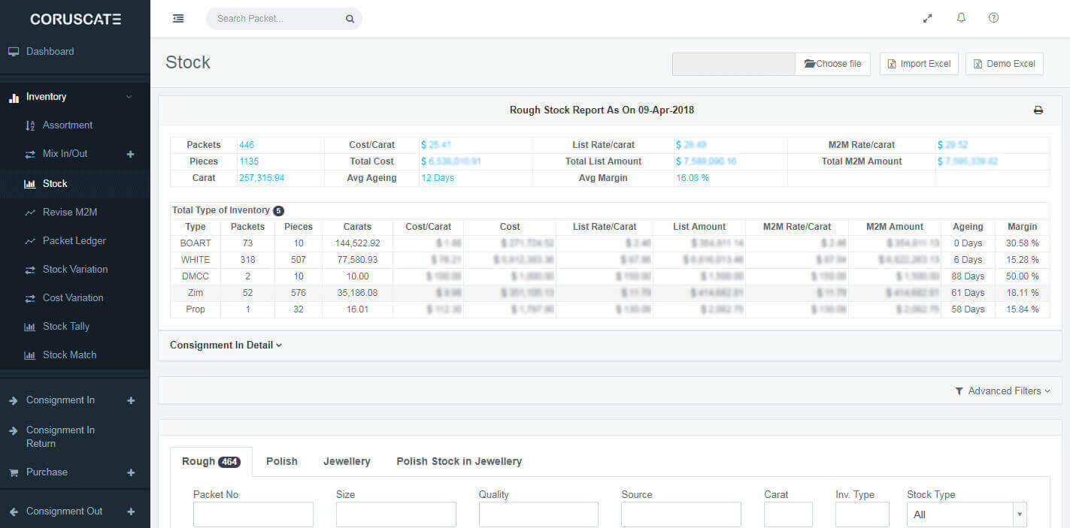Click the hamburger menu toggle icon
The height and width of the screenshot is (528, 1070).
click(178, 19)
